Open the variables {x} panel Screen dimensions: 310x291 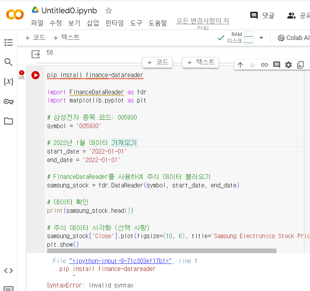[x=9, y=81]
